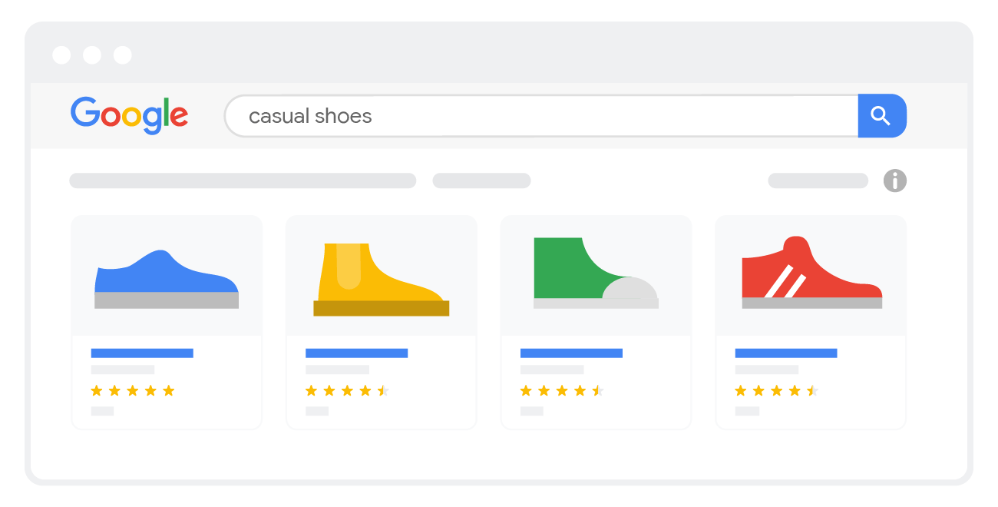998x507 pixels.
Task: Click the yellow chelsea boot image
Action: 381,280
